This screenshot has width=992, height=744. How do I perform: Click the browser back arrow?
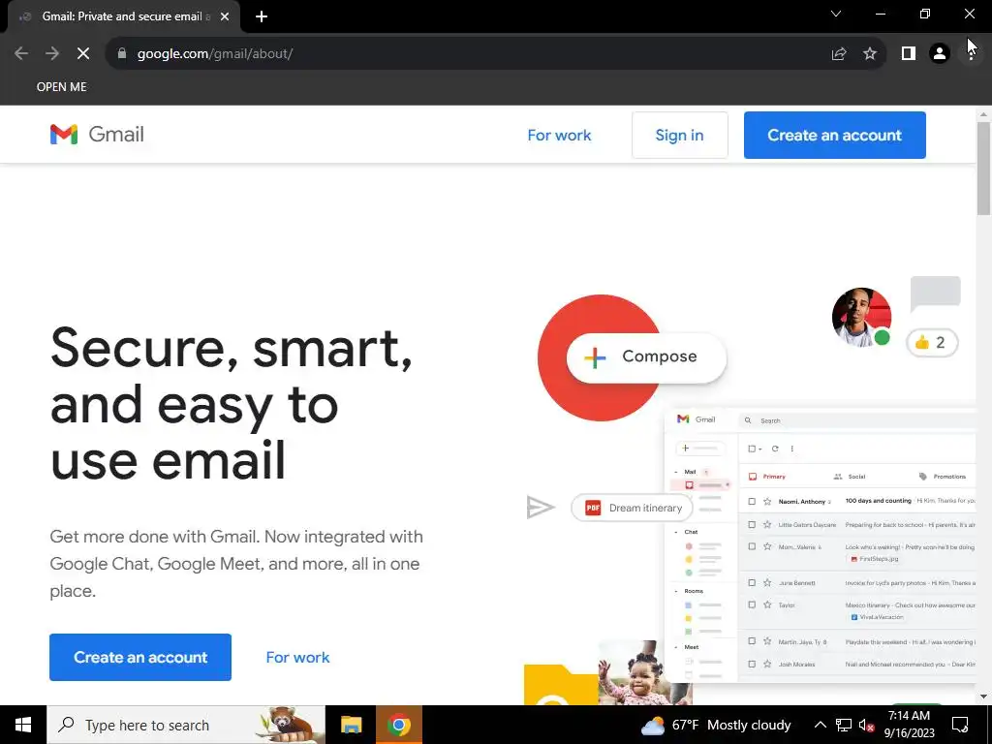(21, 54)
